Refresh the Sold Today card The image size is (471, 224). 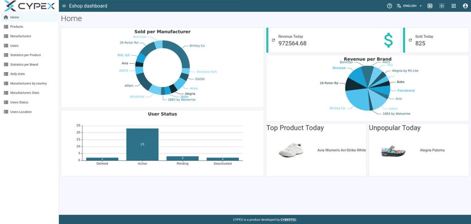[410, 40]
